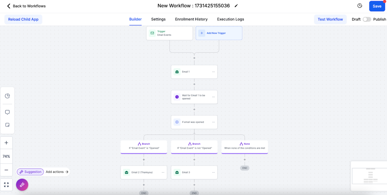The height and width of the screenshot is (195, 387).
Task: Click the Save button
Action: point(377,6)
